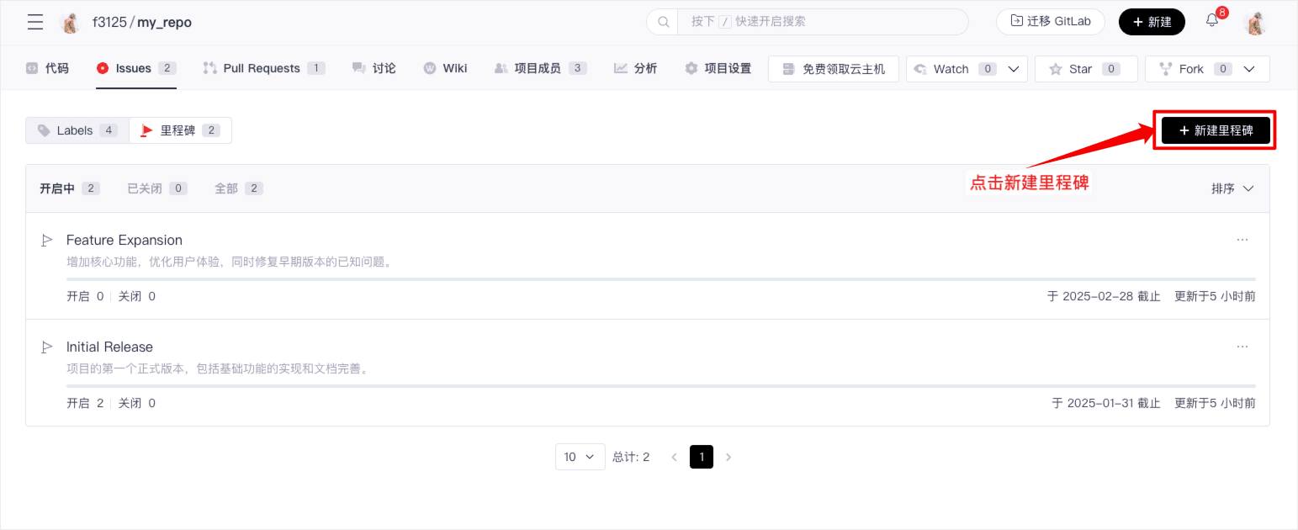Click the 新建里程碑 button
Viewport: 1298px width, 530px height.
(1216, 130)
